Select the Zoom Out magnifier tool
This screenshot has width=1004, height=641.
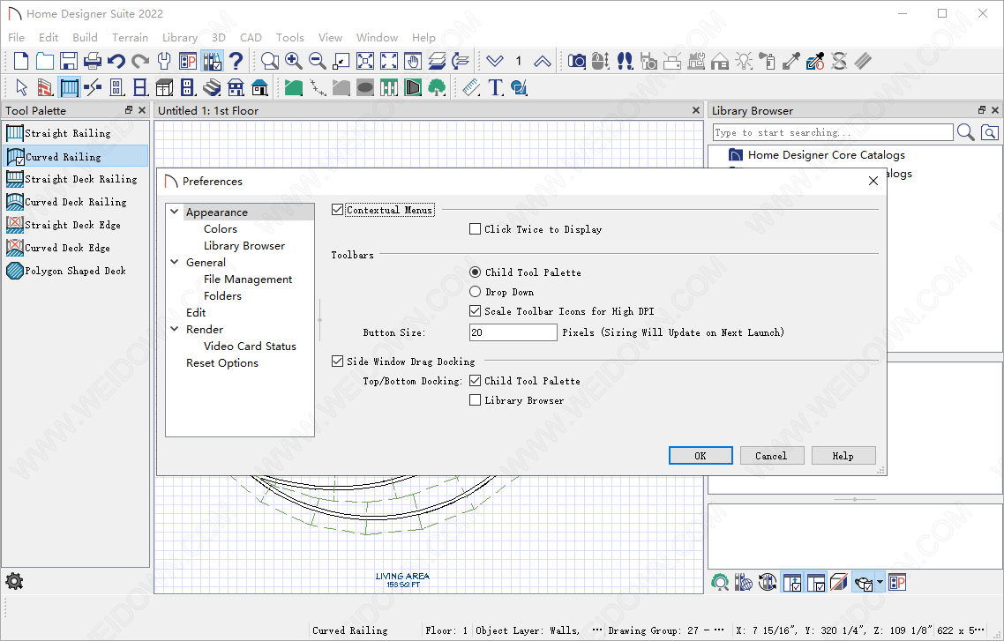318,62
